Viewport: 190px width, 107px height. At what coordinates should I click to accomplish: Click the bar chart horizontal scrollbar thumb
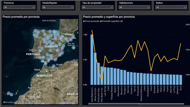click(x=113, y=104)
